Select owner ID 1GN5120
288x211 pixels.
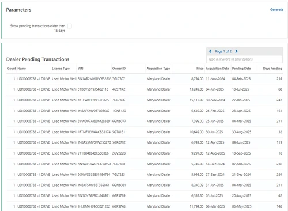(x=119, y=111)
